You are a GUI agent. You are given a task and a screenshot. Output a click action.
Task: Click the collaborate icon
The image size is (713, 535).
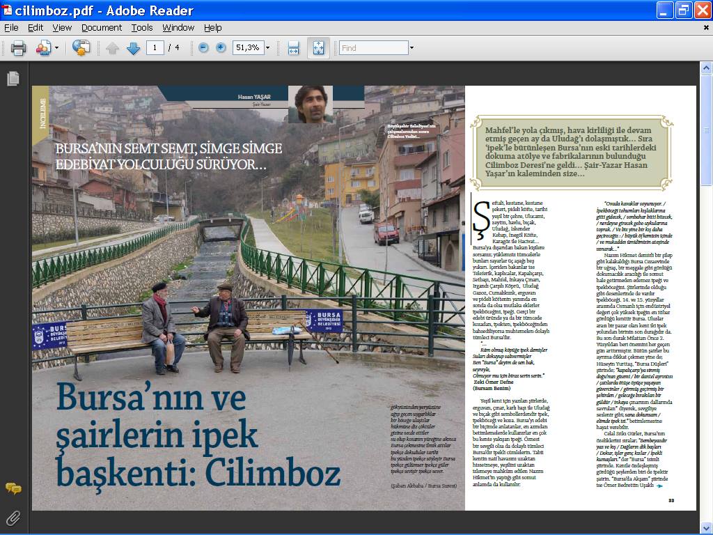43,48
